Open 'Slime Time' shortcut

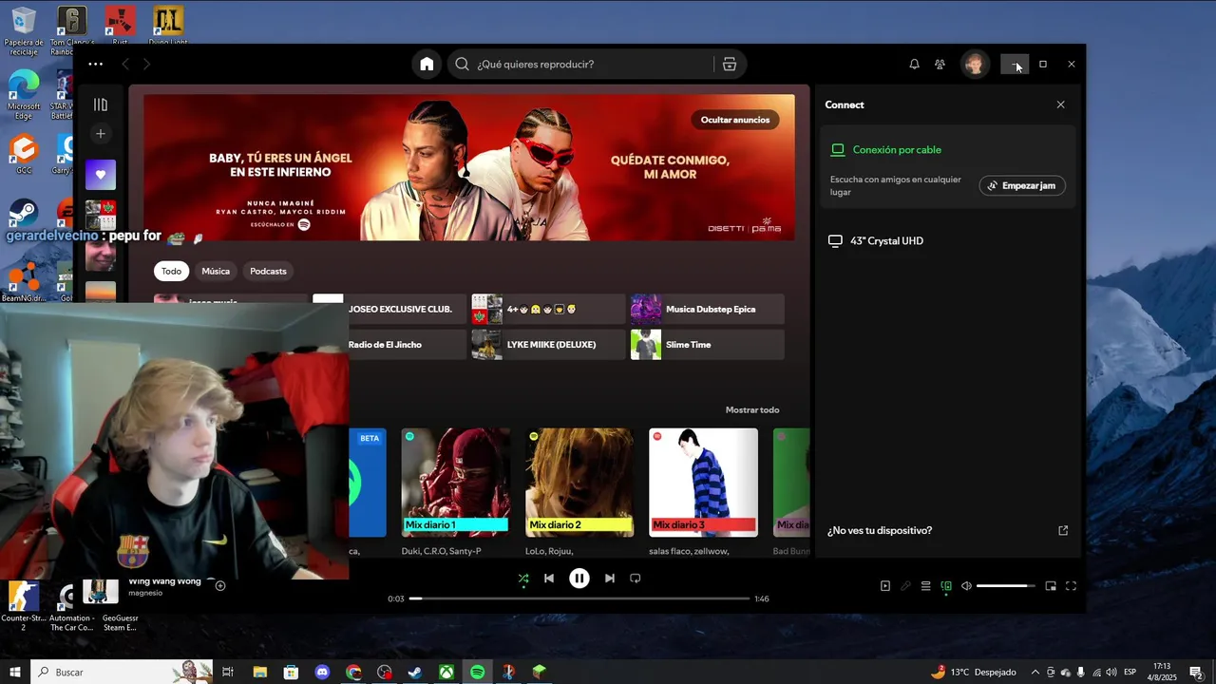707,344
